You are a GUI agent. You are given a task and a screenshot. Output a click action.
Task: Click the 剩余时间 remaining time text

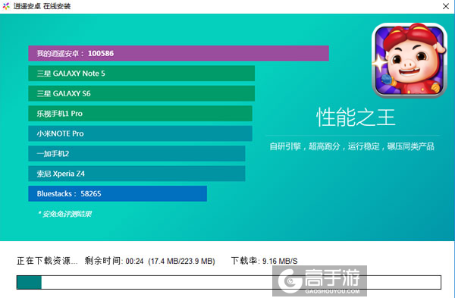pos(149,261)
